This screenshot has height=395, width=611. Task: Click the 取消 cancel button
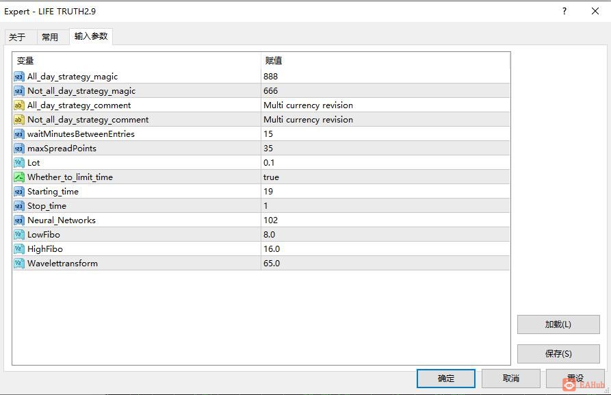click(510, 378)
